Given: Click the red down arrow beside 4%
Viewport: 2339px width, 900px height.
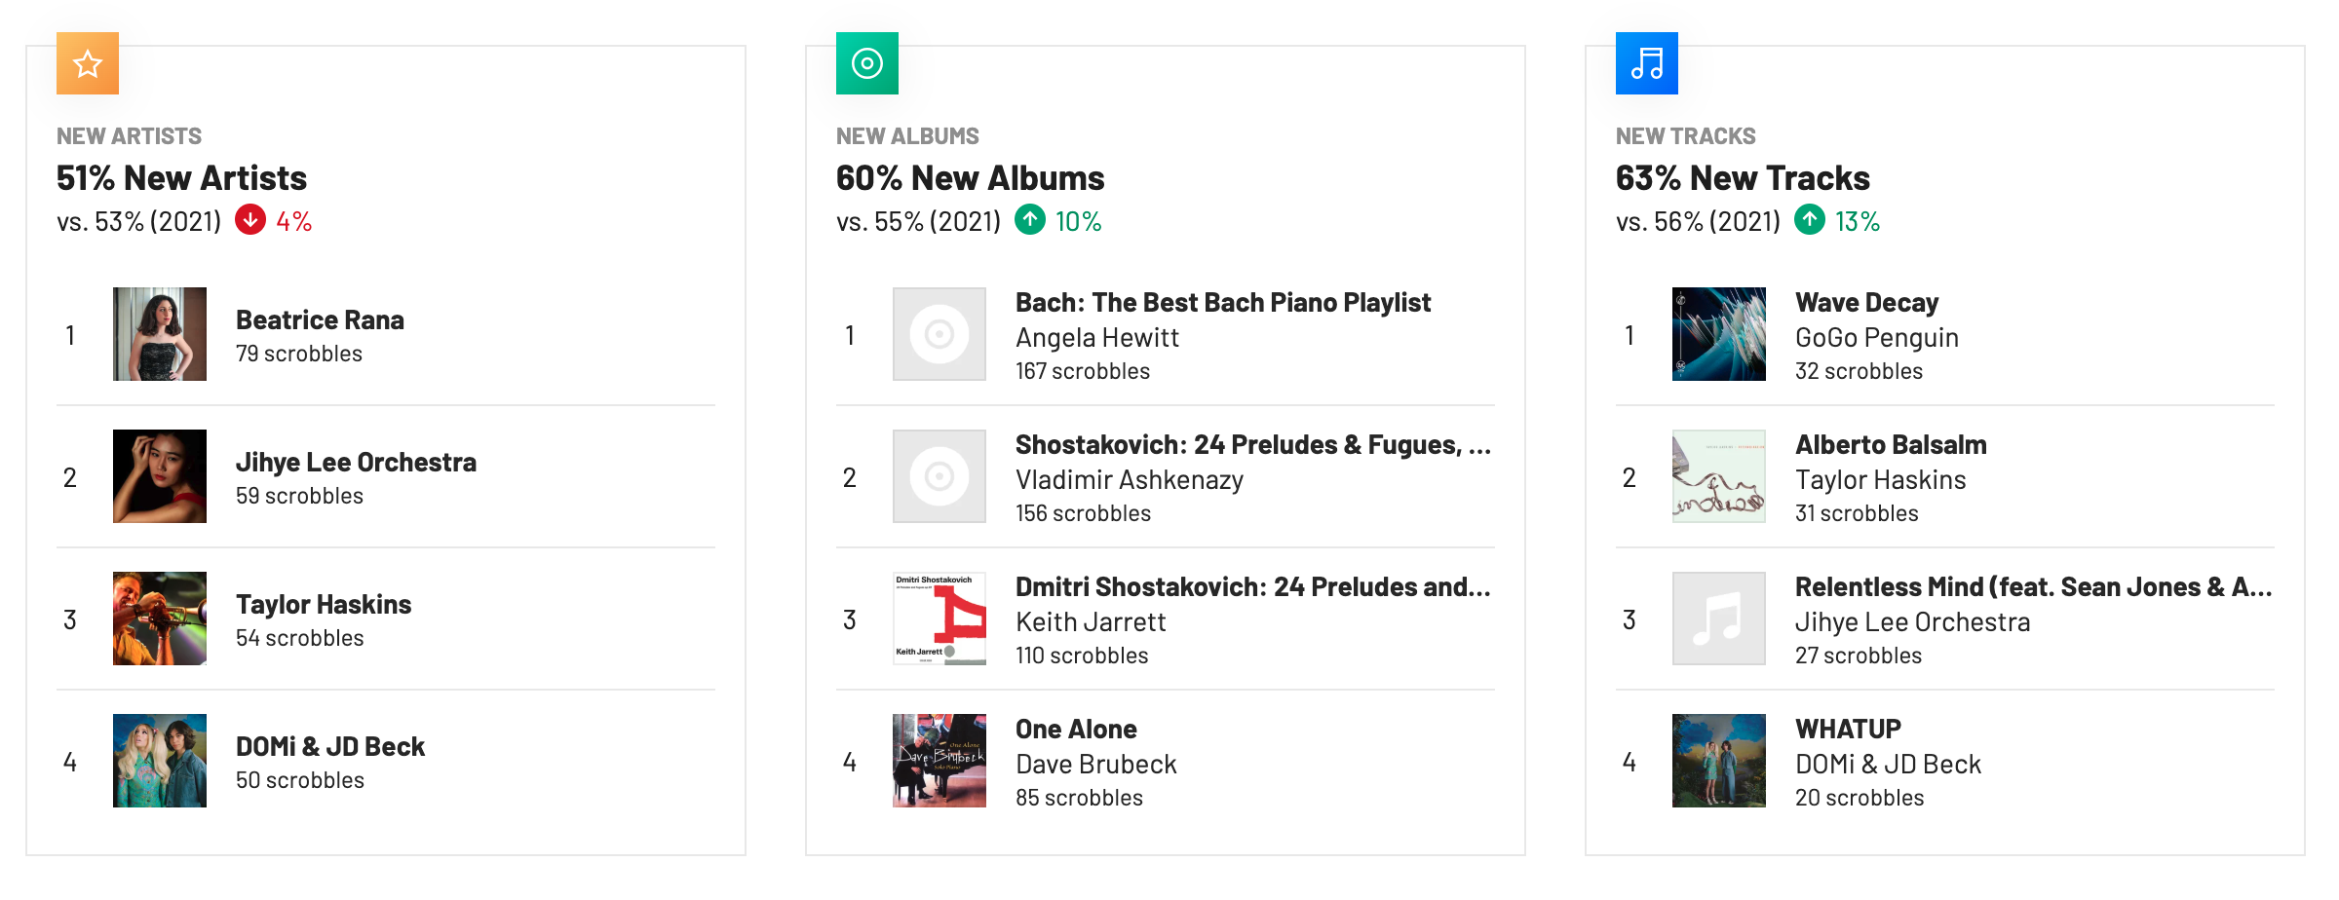Looking at the screenshot, I should pos(250,220).
